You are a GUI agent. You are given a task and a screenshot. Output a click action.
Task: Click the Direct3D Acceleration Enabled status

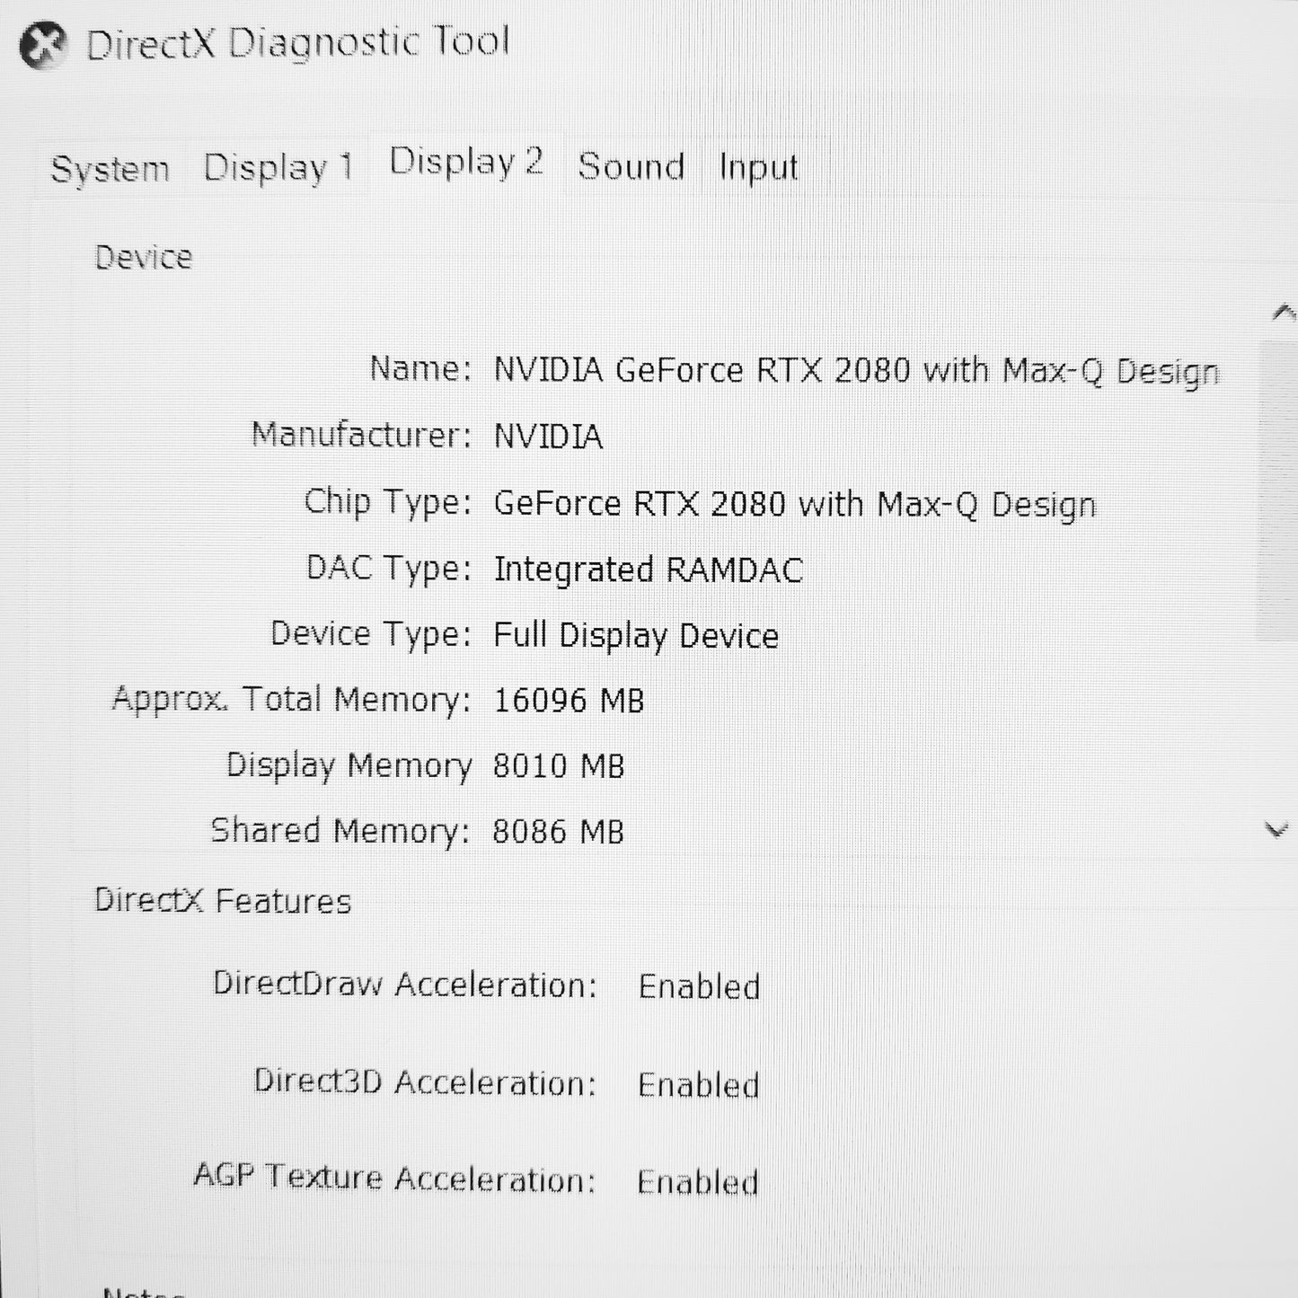(698, 1085)
